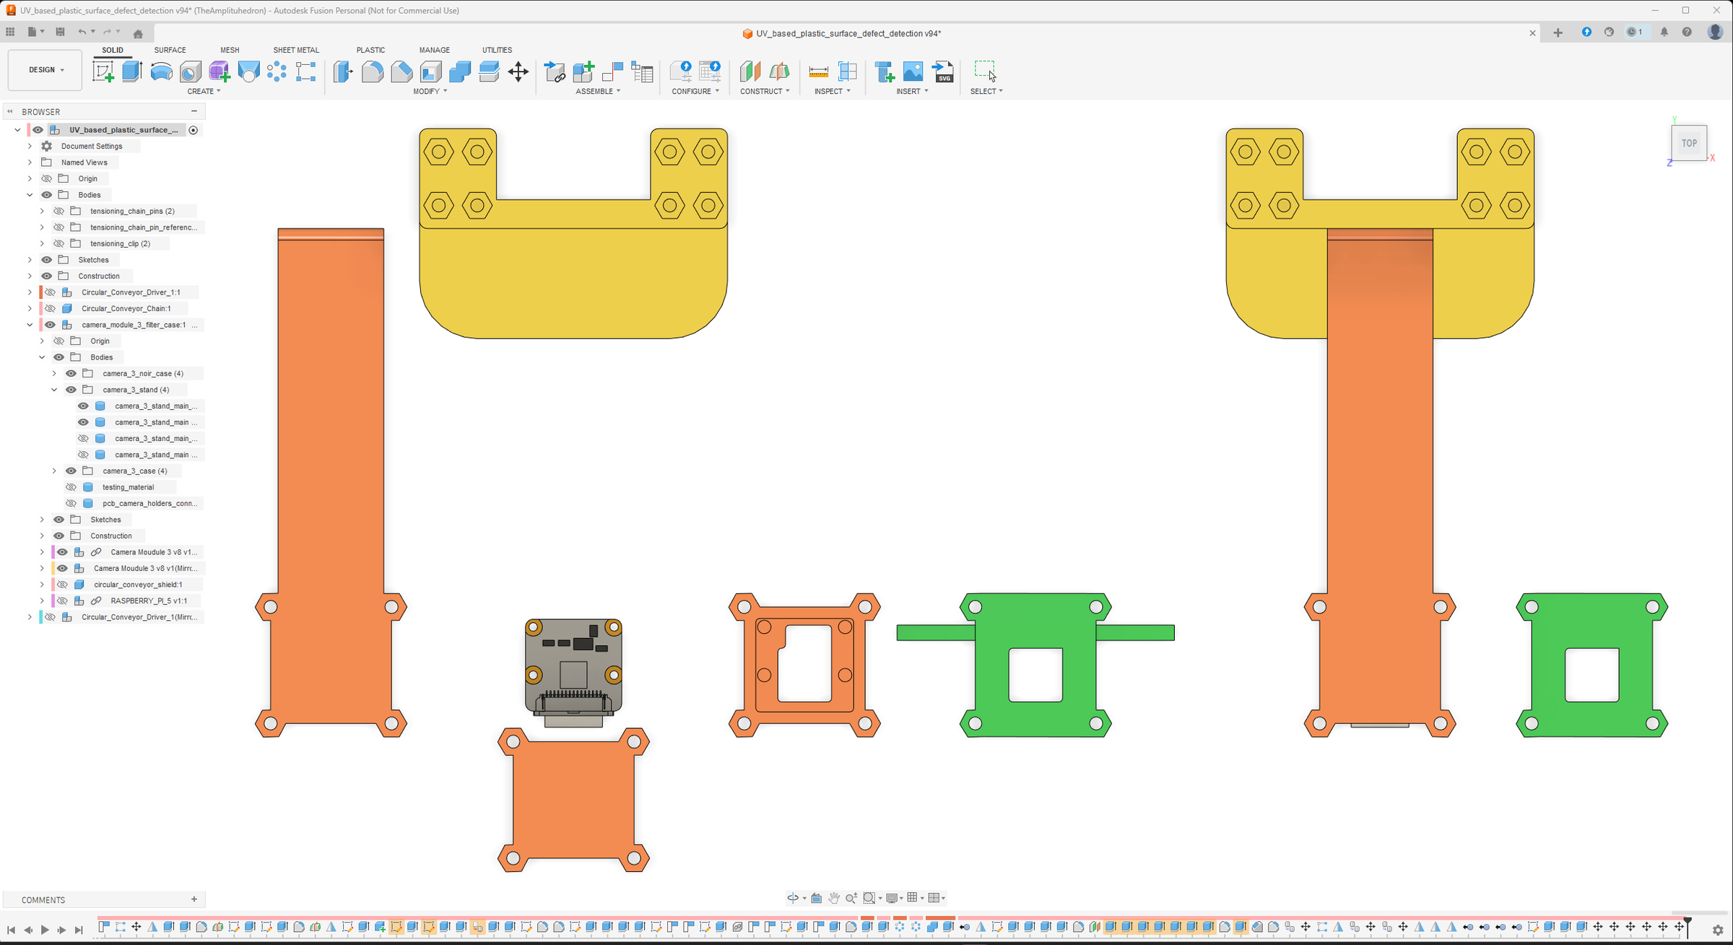Select the Fillet tool
Screen dimensions: 1733x945
[373, 71]
